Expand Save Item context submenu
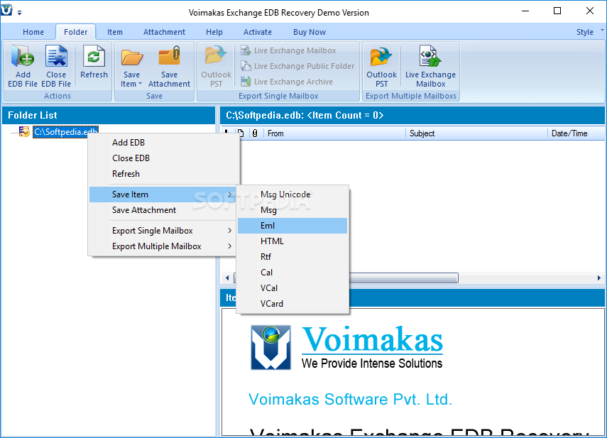 pos(164,195)
